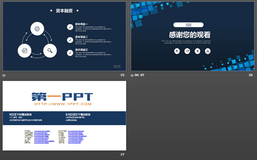
Task: Click the checkmark icon beside 资本用途三
Action: (x=70, y=53)
